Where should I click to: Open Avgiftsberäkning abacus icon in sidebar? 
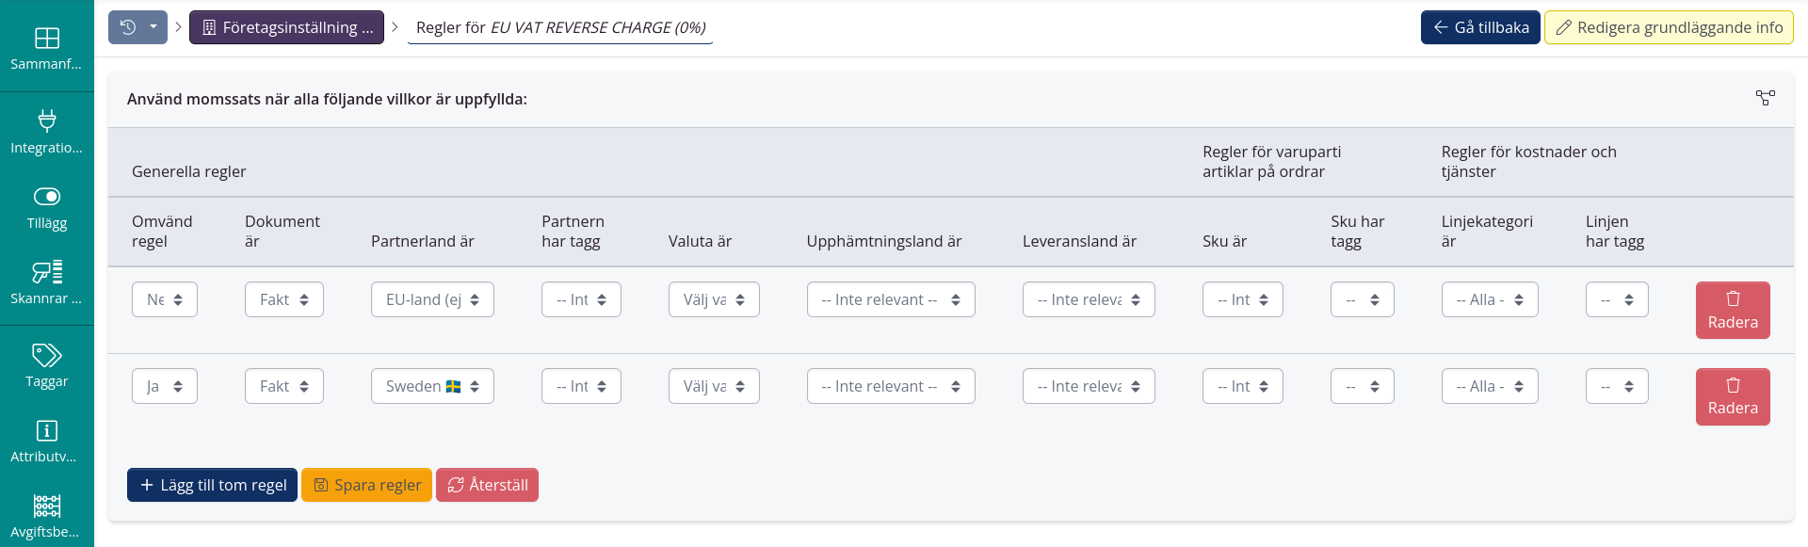click(x=46, y=516)
